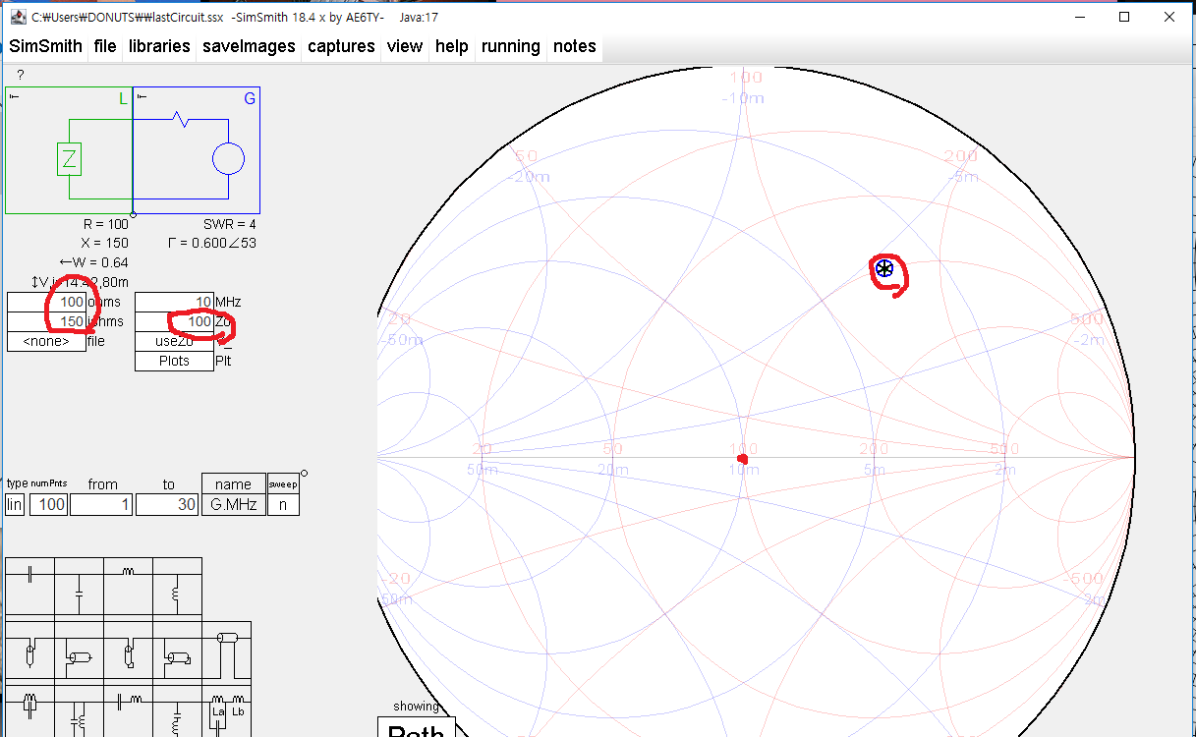
Task: Open the view menu
Action: pyautogui.click(x=405, y=46)
